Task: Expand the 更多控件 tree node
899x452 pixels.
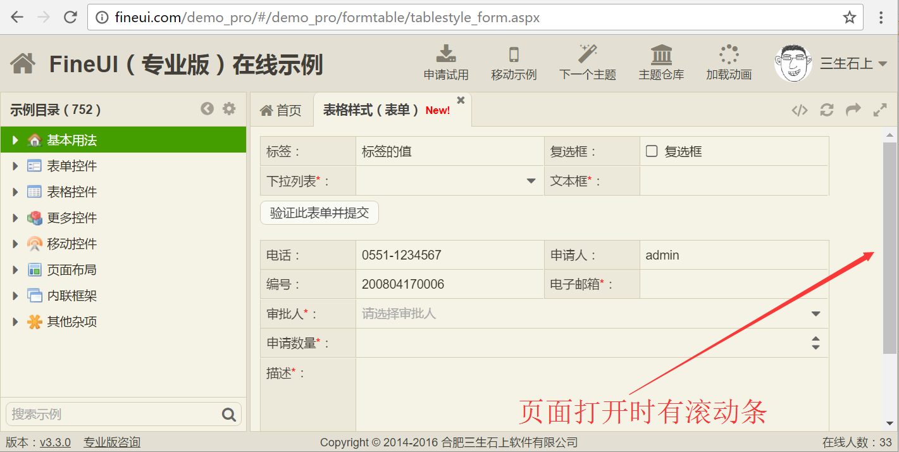Action: click(15, 218)
